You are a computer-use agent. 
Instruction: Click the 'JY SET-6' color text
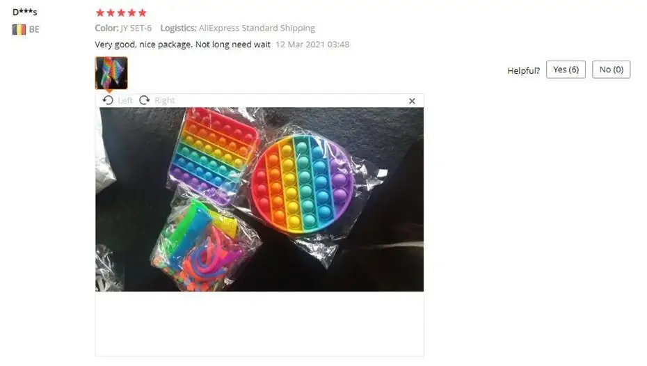(x=136, y=28)
